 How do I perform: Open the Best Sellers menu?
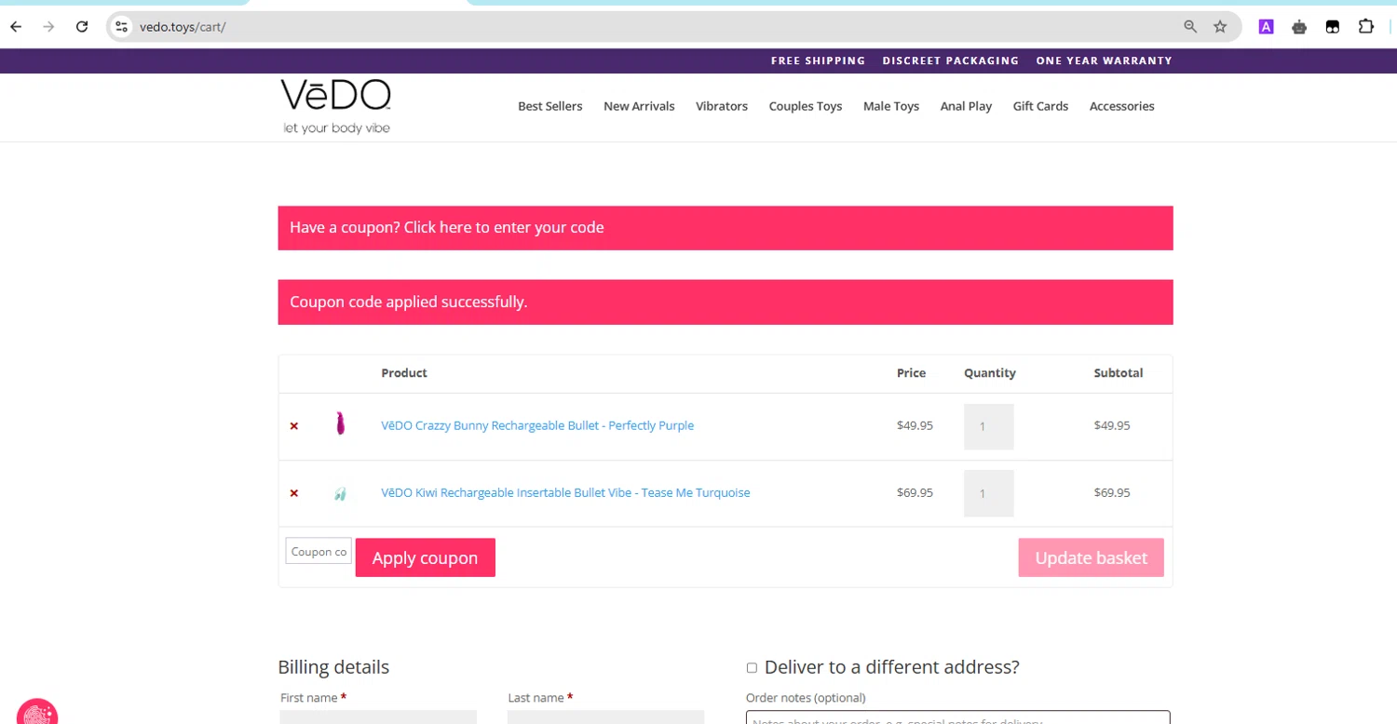coord(550,106)
